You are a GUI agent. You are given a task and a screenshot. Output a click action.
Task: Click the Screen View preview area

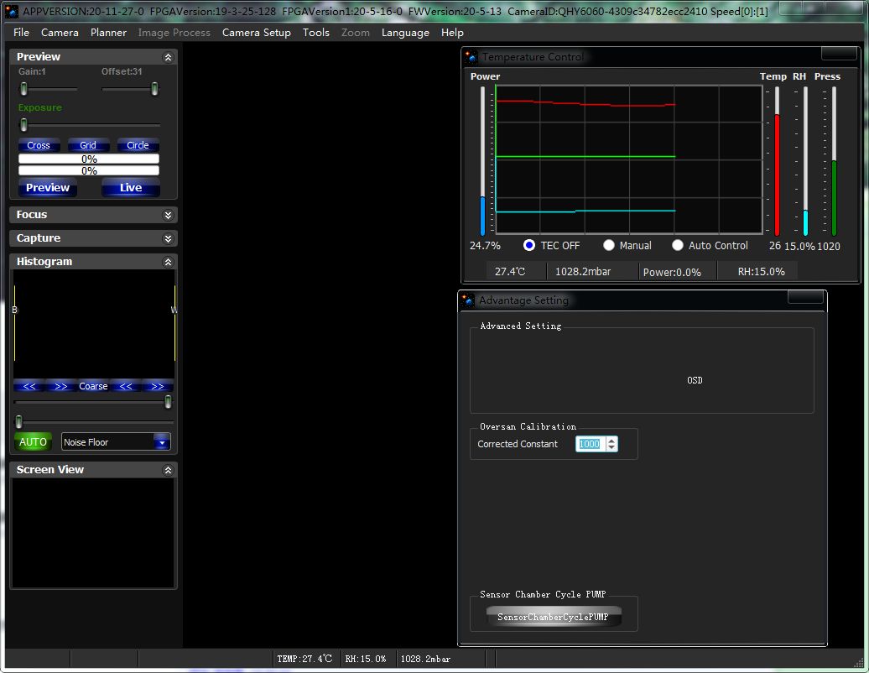pyautogui.click(x=93, y=533)
